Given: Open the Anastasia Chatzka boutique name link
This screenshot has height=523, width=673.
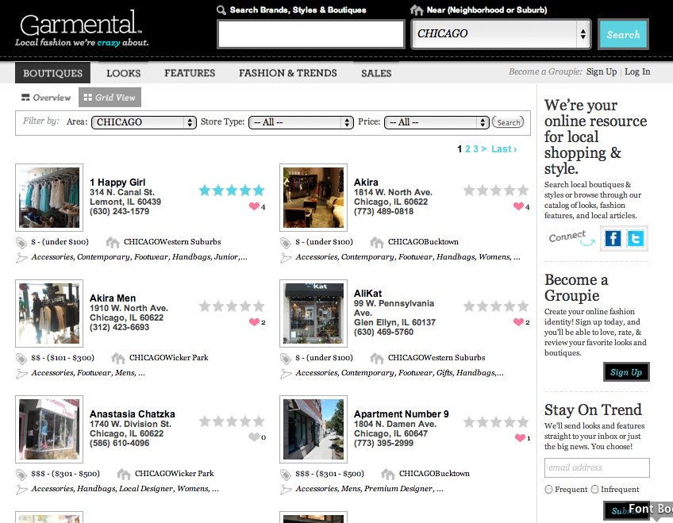Looking at the screenshot, I should pos(133,414).
